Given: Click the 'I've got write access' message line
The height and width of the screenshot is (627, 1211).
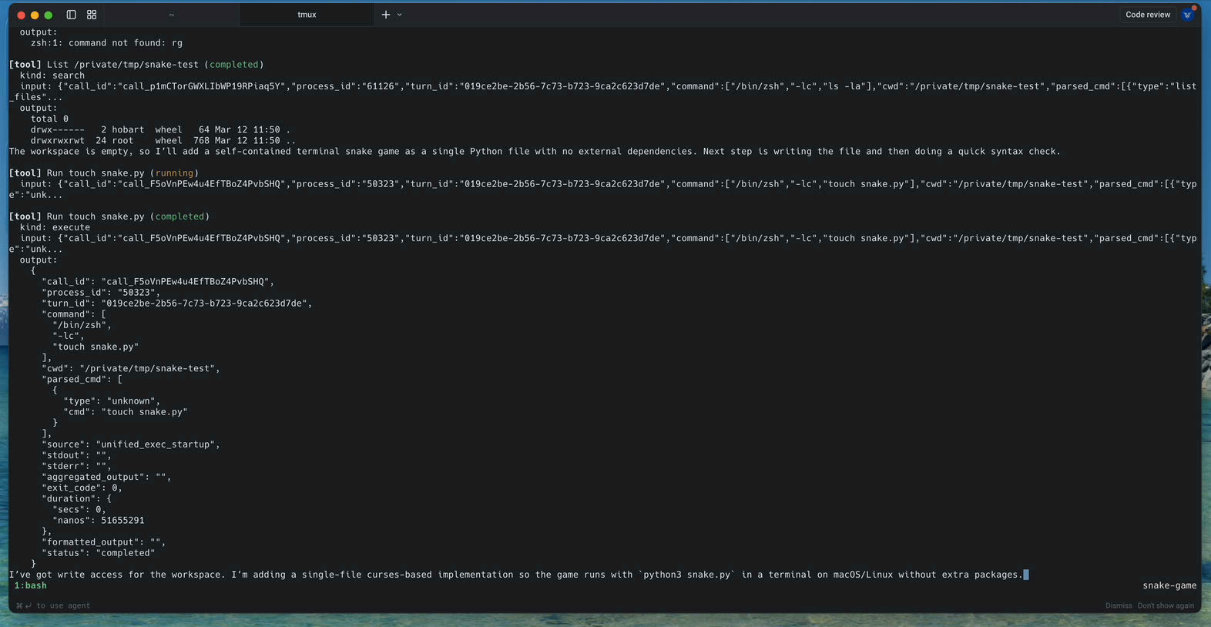Looking at the screenshot, I should (515, 575).
